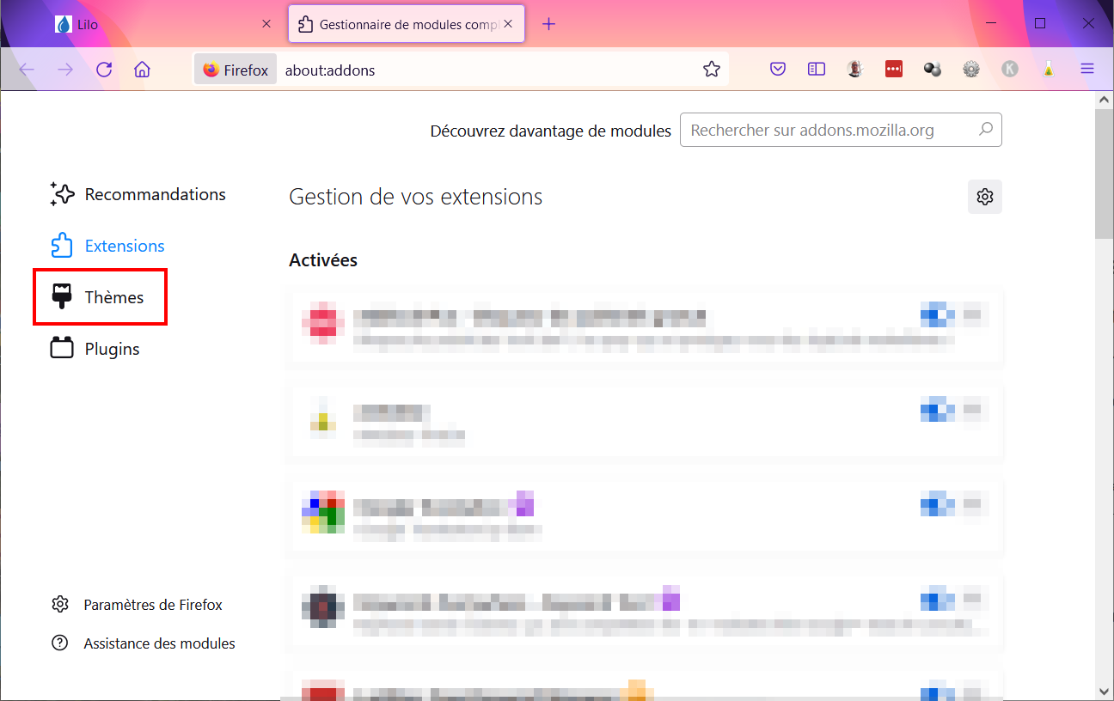Open the Firefox hamburger application menu

(1087, 70)
